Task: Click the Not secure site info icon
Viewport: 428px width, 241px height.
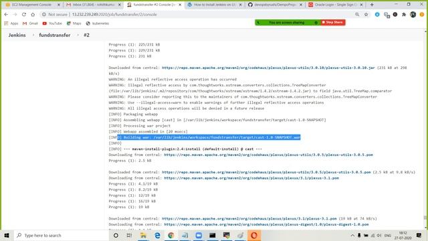Action: tap(43, 15)
